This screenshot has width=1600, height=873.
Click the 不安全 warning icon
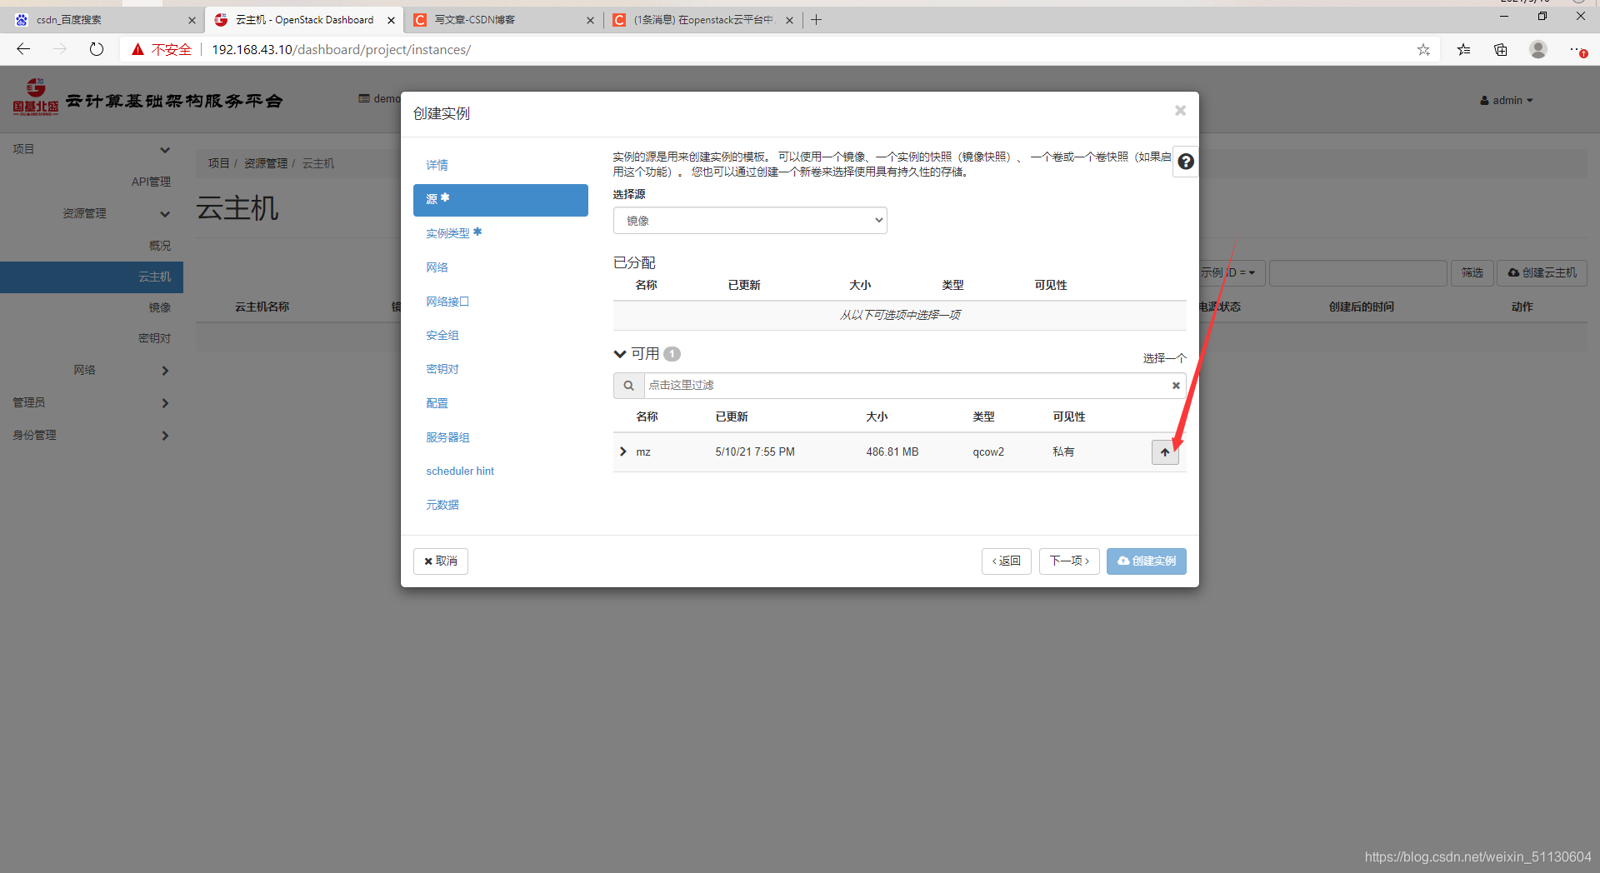click(x=138, y=49)
